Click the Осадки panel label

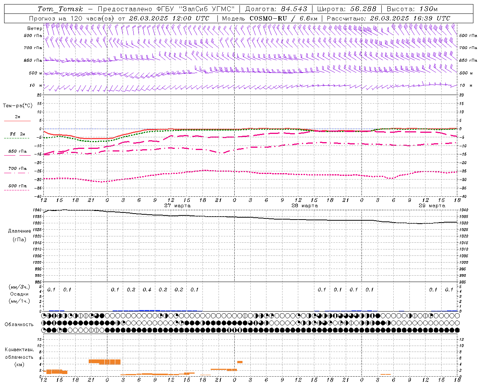[x=19, y=294]
